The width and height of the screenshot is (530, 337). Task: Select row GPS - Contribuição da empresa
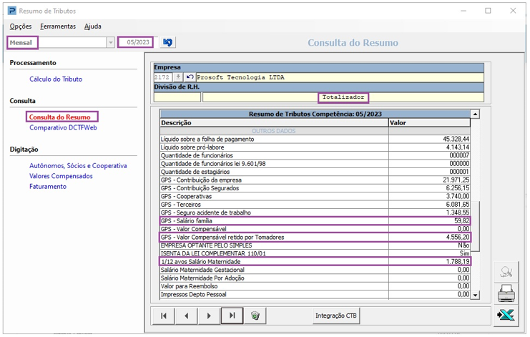point(315,180)
